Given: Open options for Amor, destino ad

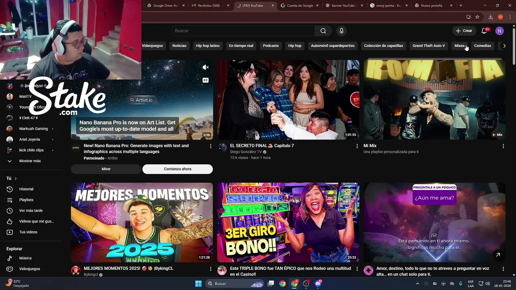Looking at the screenshot, I should (x=503, y=269).
